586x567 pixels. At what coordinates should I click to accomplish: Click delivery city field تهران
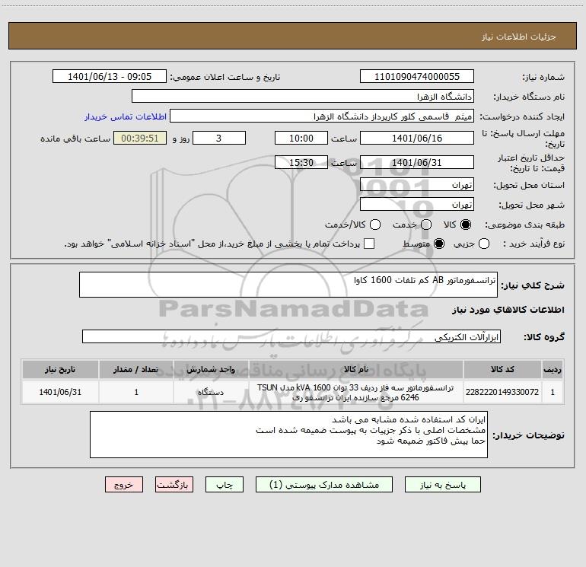click(x=417, y=205)
